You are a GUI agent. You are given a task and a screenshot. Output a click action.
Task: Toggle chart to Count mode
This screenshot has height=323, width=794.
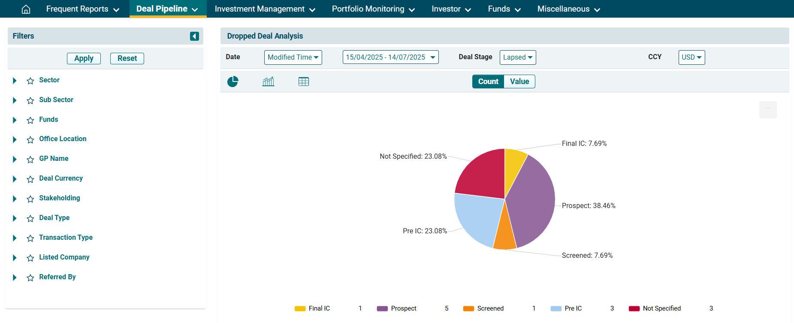click(x=488, y=82)
